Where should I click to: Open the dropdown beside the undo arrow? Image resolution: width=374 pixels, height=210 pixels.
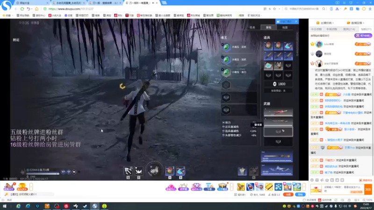31,9
